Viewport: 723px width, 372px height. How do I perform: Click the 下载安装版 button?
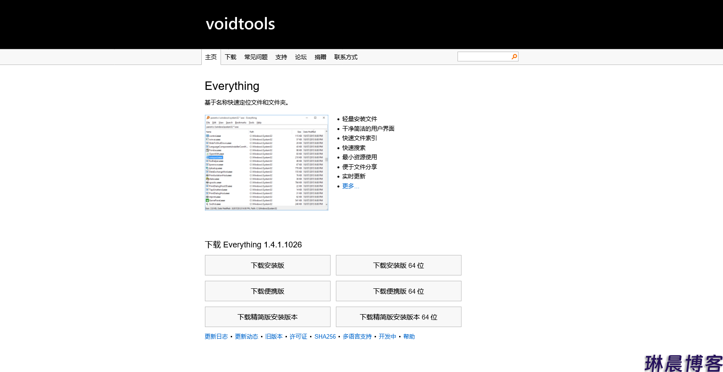[268, 265]
